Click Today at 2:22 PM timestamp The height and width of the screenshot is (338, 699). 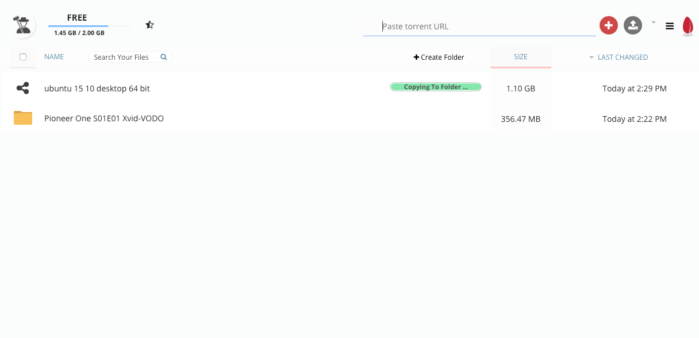[x=635, y=119]
